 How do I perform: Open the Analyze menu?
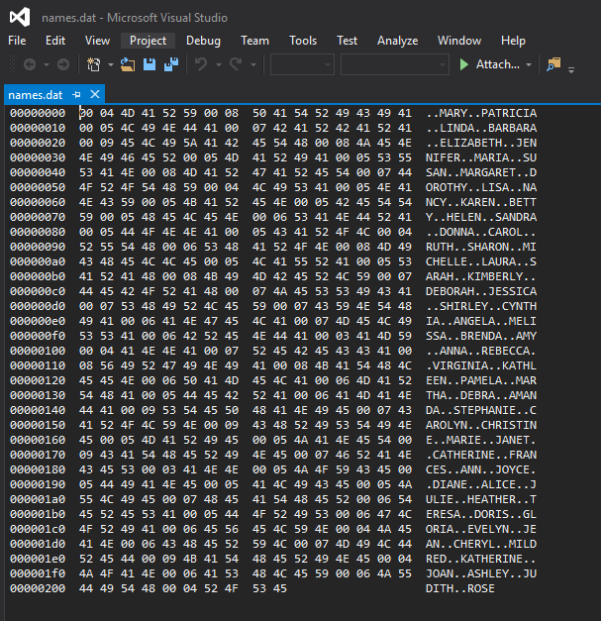tap(397, 41)
